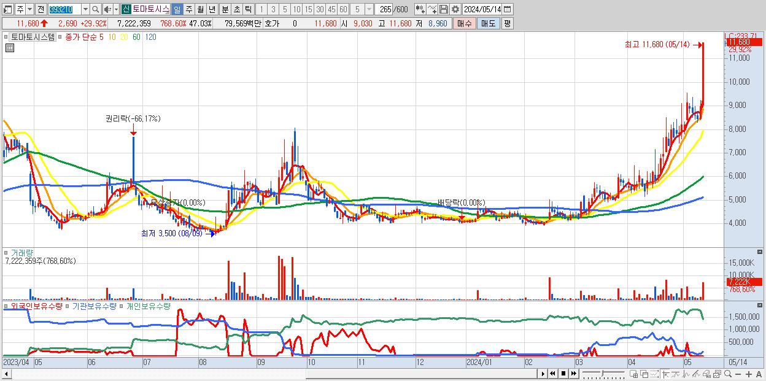Click the left scroll arrow at bottom

[x=6, y=374]
